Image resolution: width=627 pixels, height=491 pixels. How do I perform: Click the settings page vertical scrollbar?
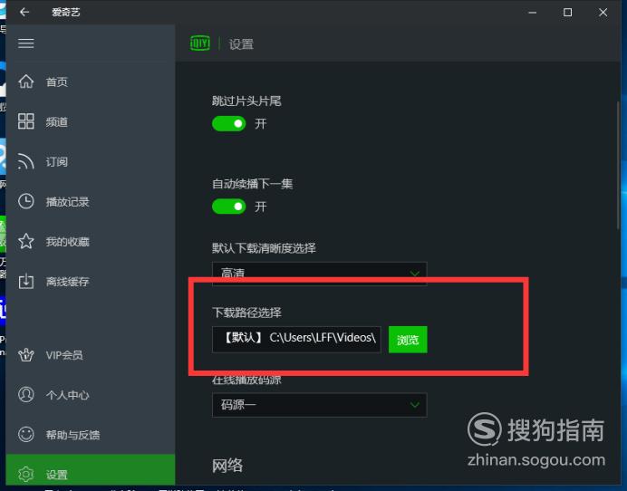[x=619, y=166]
